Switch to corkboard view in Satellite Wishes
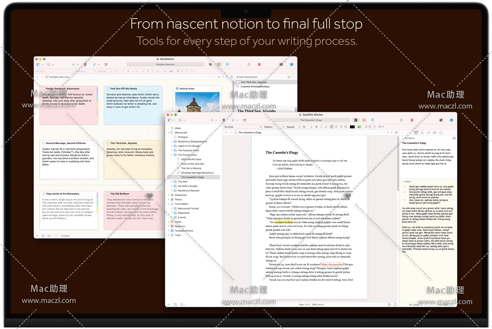Screen dimensions: 492x329 click(x=364, y=120)
